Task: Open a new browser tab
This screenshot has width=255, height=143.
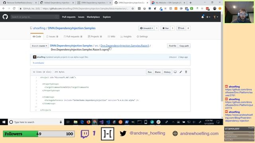Action: 190,3
